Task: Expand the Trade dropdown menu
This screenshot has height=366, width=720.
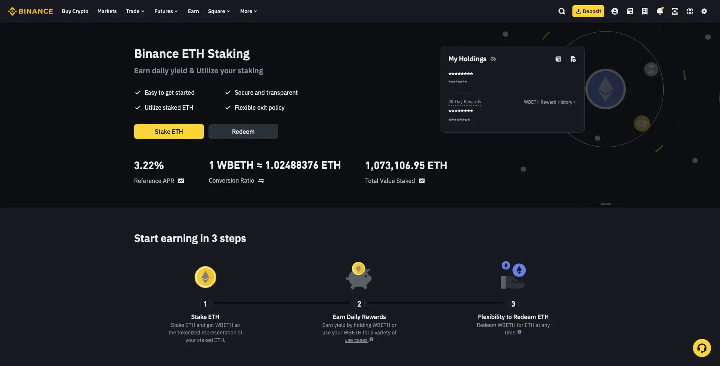Action: point(135,11)
